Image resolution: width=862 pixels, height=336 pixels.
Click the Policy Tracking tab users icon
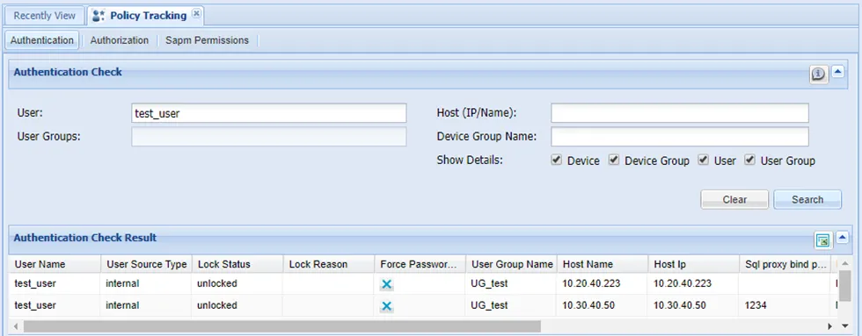99,16
